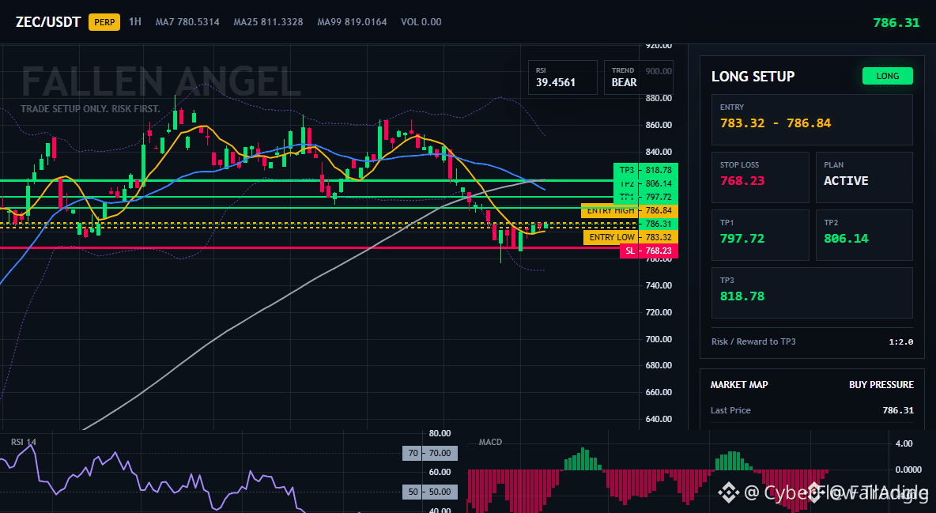This screenshot has height=513, width=936.
Task: Click the BUY PRESSURE label
Action: 881,385
